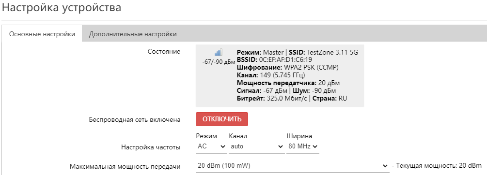This screenshot has width=487, height=175.
Task: Open the Ширина dropdown showing 80 MHz
Action: pos(302,146)
